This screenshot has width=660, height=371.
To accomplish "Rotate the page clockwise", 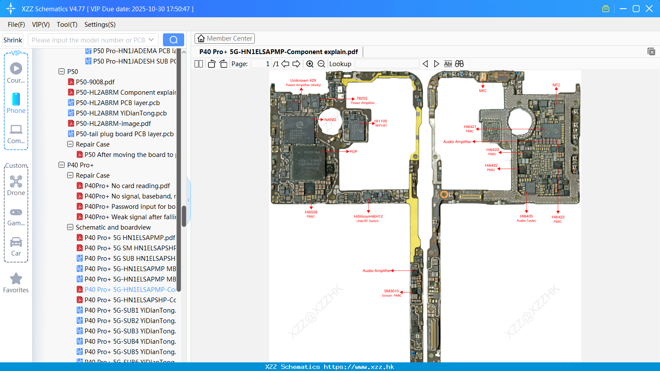I will (223, 64).
